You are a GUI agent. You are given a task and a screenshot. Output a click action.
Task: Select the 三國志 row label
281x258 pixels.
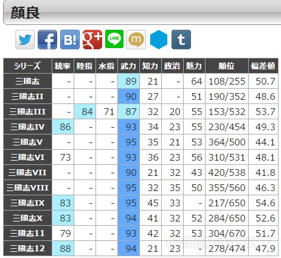click(x=28, y=81)
